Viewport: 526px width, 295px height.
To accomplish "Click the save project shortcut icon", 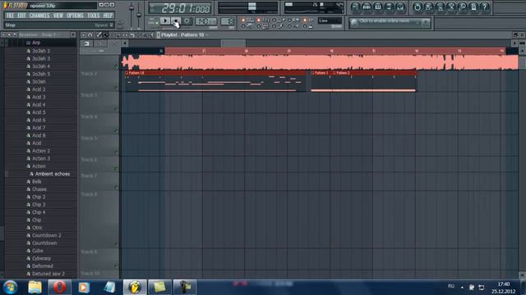I will tap(429, 7).
